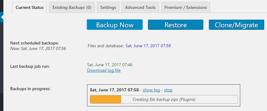This screenshot has width=267, height=111.
Task: Show log for the running backup
Action: click(x=151, y=90)
